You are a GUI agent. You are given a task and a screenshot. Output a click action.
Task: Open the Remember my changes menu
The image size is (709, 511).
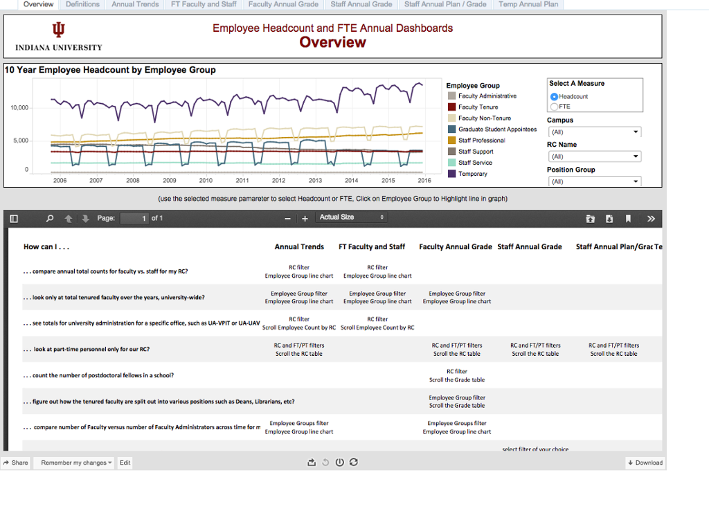76,463
